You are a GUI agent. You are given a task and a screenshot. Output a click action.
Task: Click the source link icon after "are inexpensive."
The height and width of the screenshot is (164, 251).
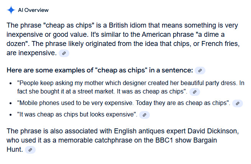tap(64, 53)
